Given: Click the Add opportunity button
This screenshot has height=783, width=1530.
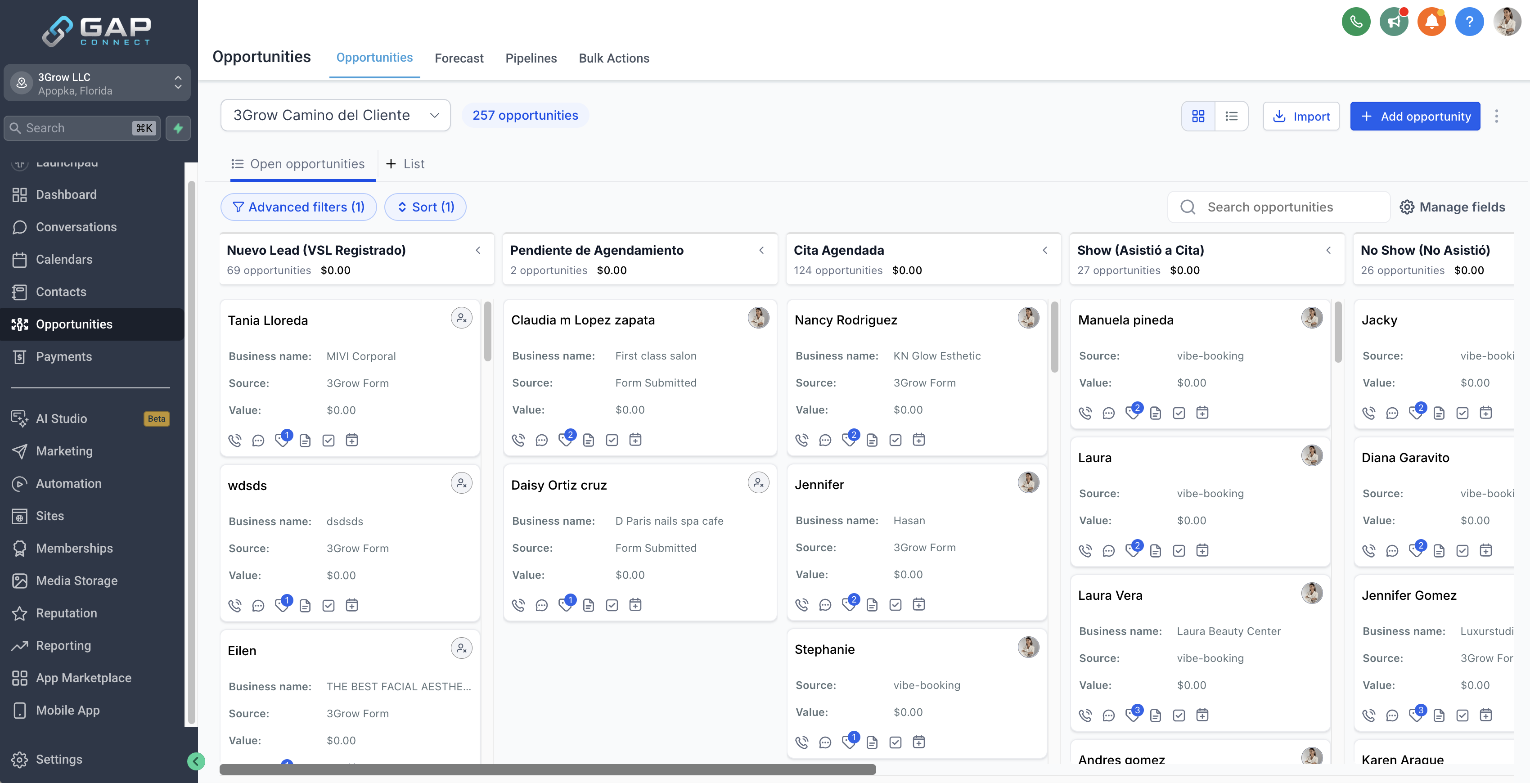Looking at the screenshot, I should coord(1415,116).
